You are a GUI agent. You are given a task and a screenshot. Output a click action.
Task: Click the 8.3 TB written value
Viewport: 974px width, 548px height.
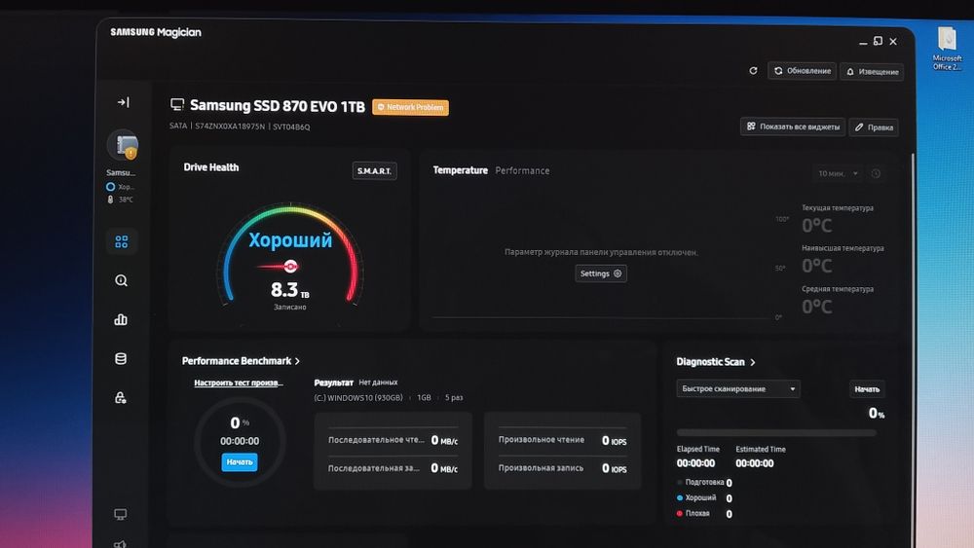click(289, 290)
